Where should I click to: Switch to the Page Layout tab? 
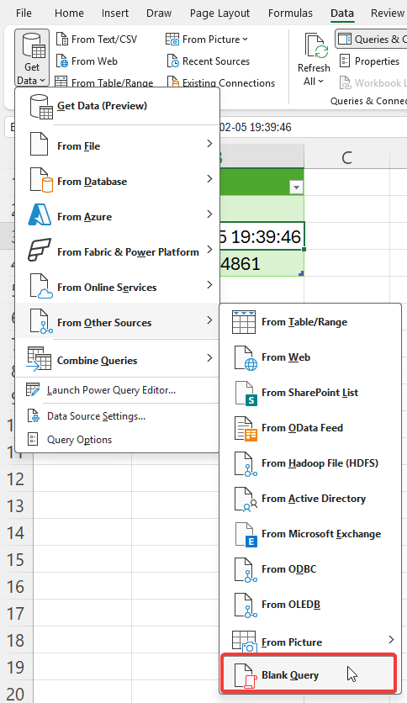219,13
